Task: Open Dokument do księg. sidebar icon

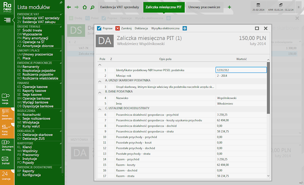Action: (6, 144)
